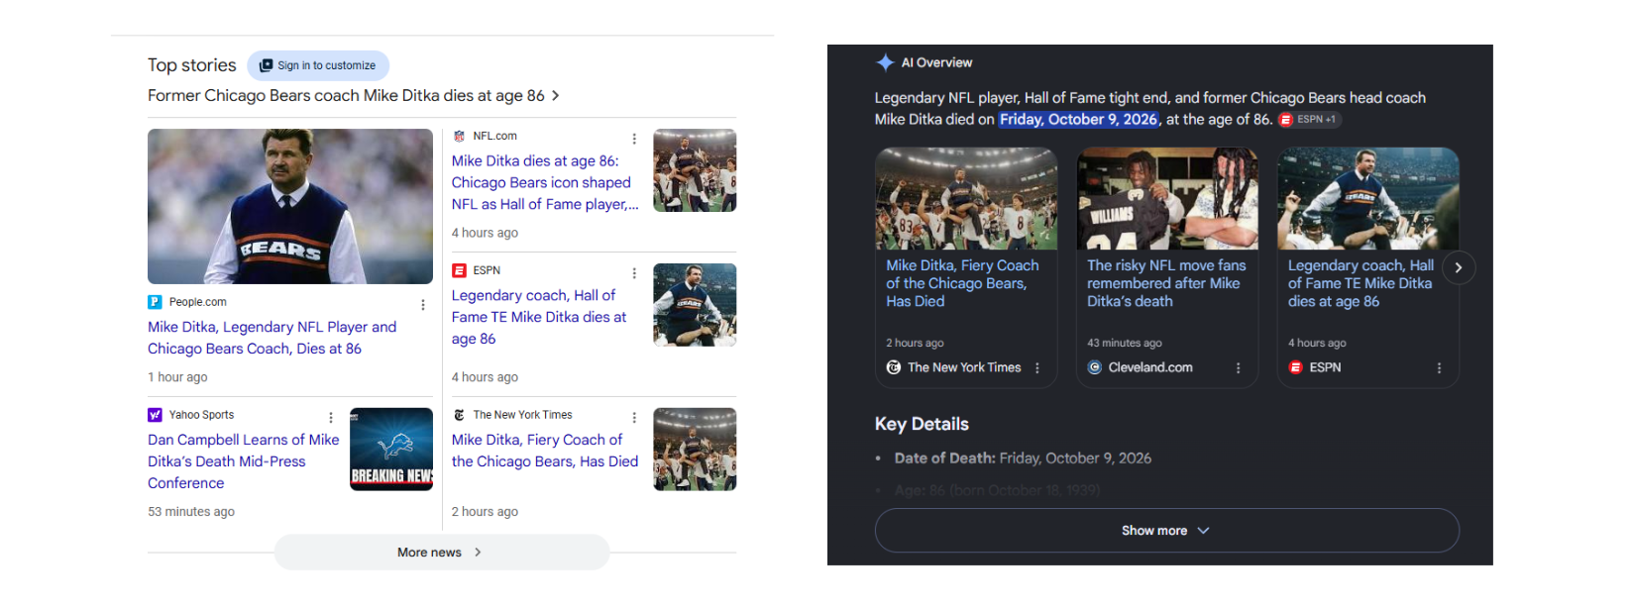Click The New York Times logo in AI Overview card
The image size is (1632, 610).
pyautogui.click(x=894, y=367)
